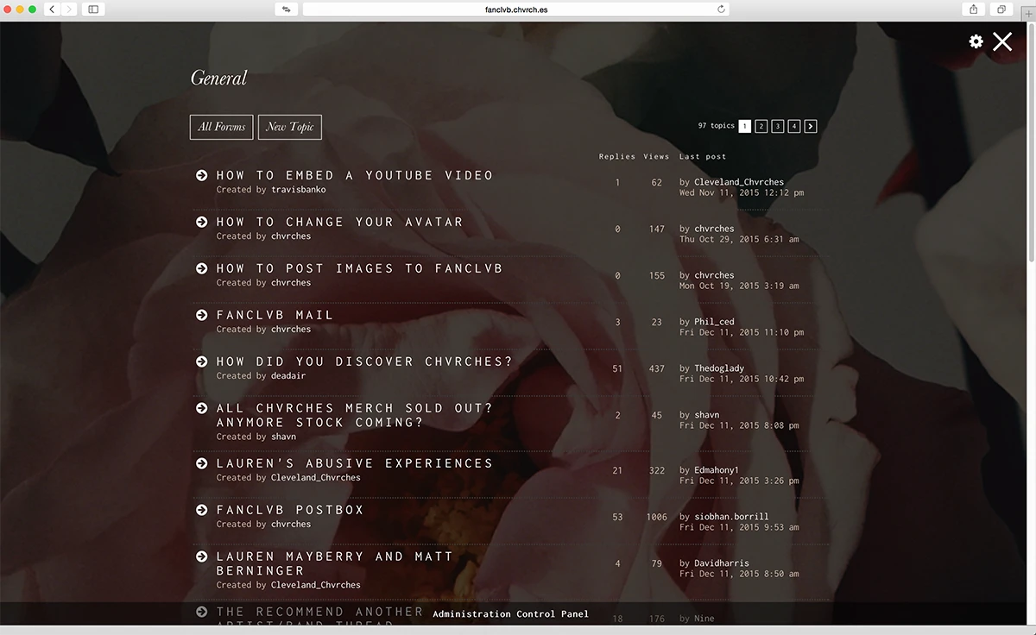The height and width of the screenshot is (635, 1036).
Task: Click the 'Replies' column header
Action: point(617,157)
